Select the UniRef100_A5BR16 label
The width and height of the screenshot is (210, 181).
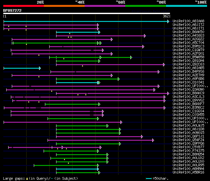pyautogui.click(x=188, y=172)
